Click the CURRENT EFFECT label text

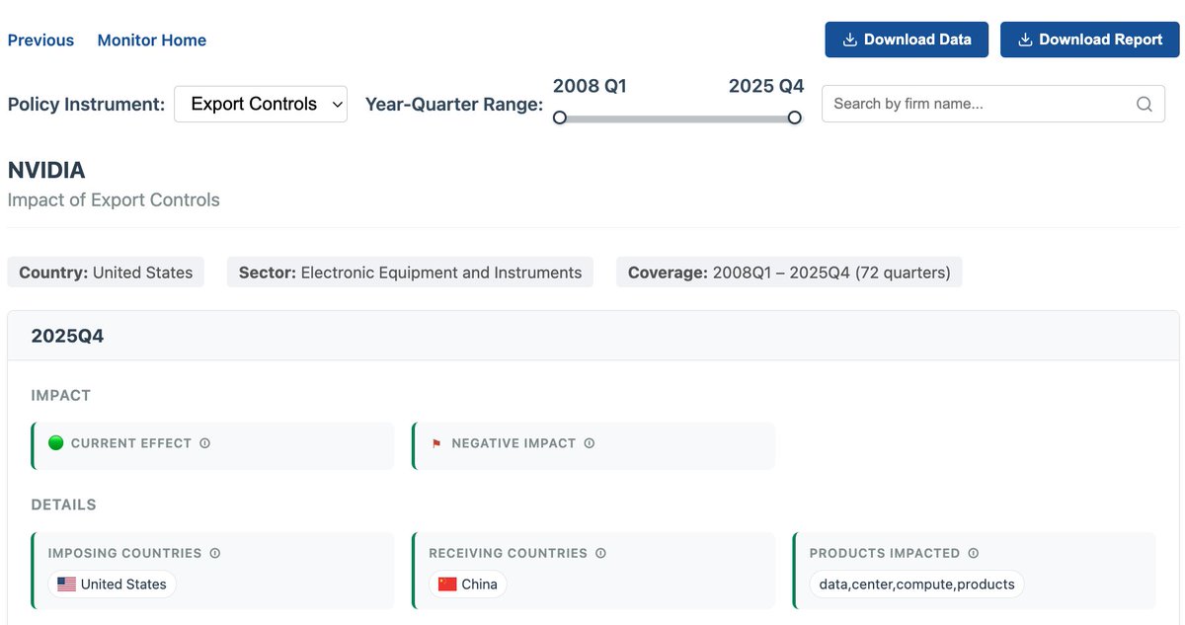coord(131,443)
